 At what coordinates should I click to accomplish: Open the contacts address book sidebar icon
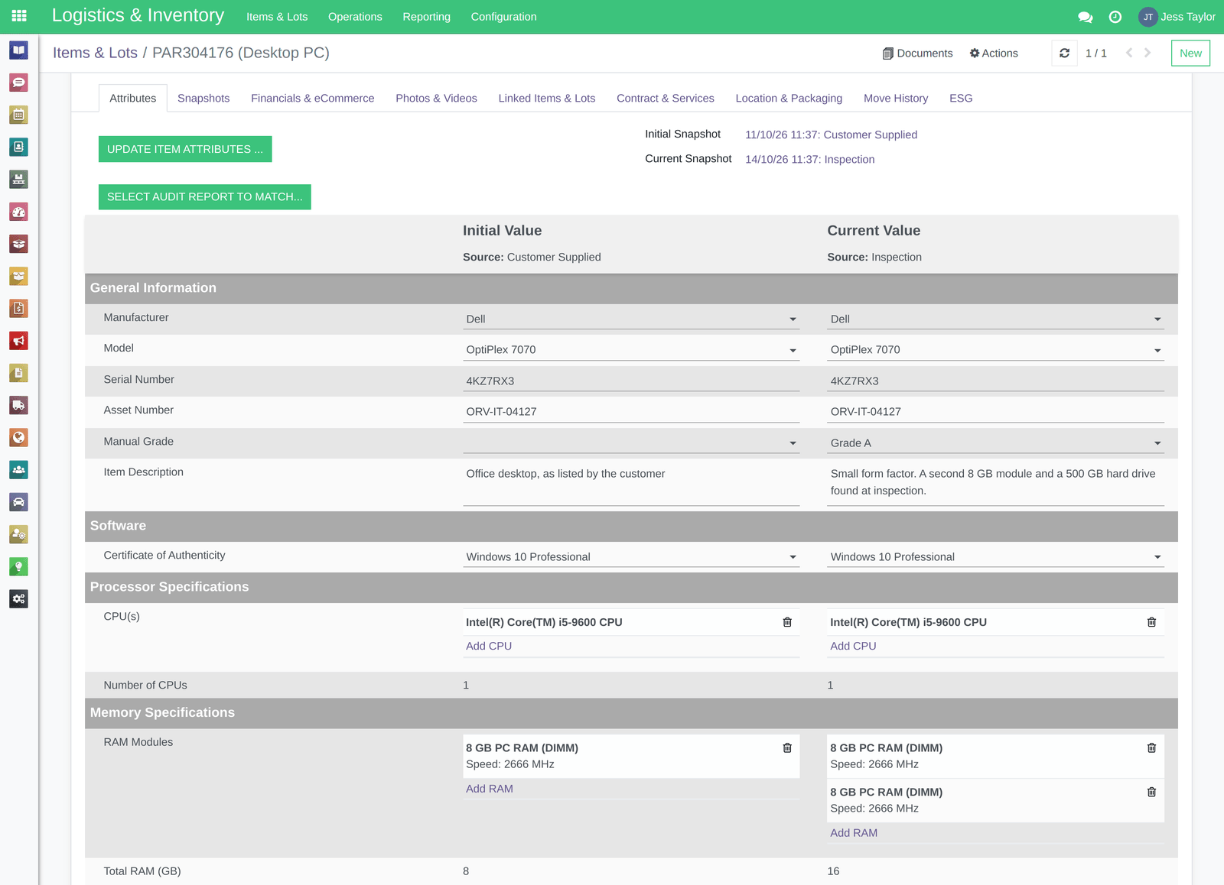pos(19,147)
